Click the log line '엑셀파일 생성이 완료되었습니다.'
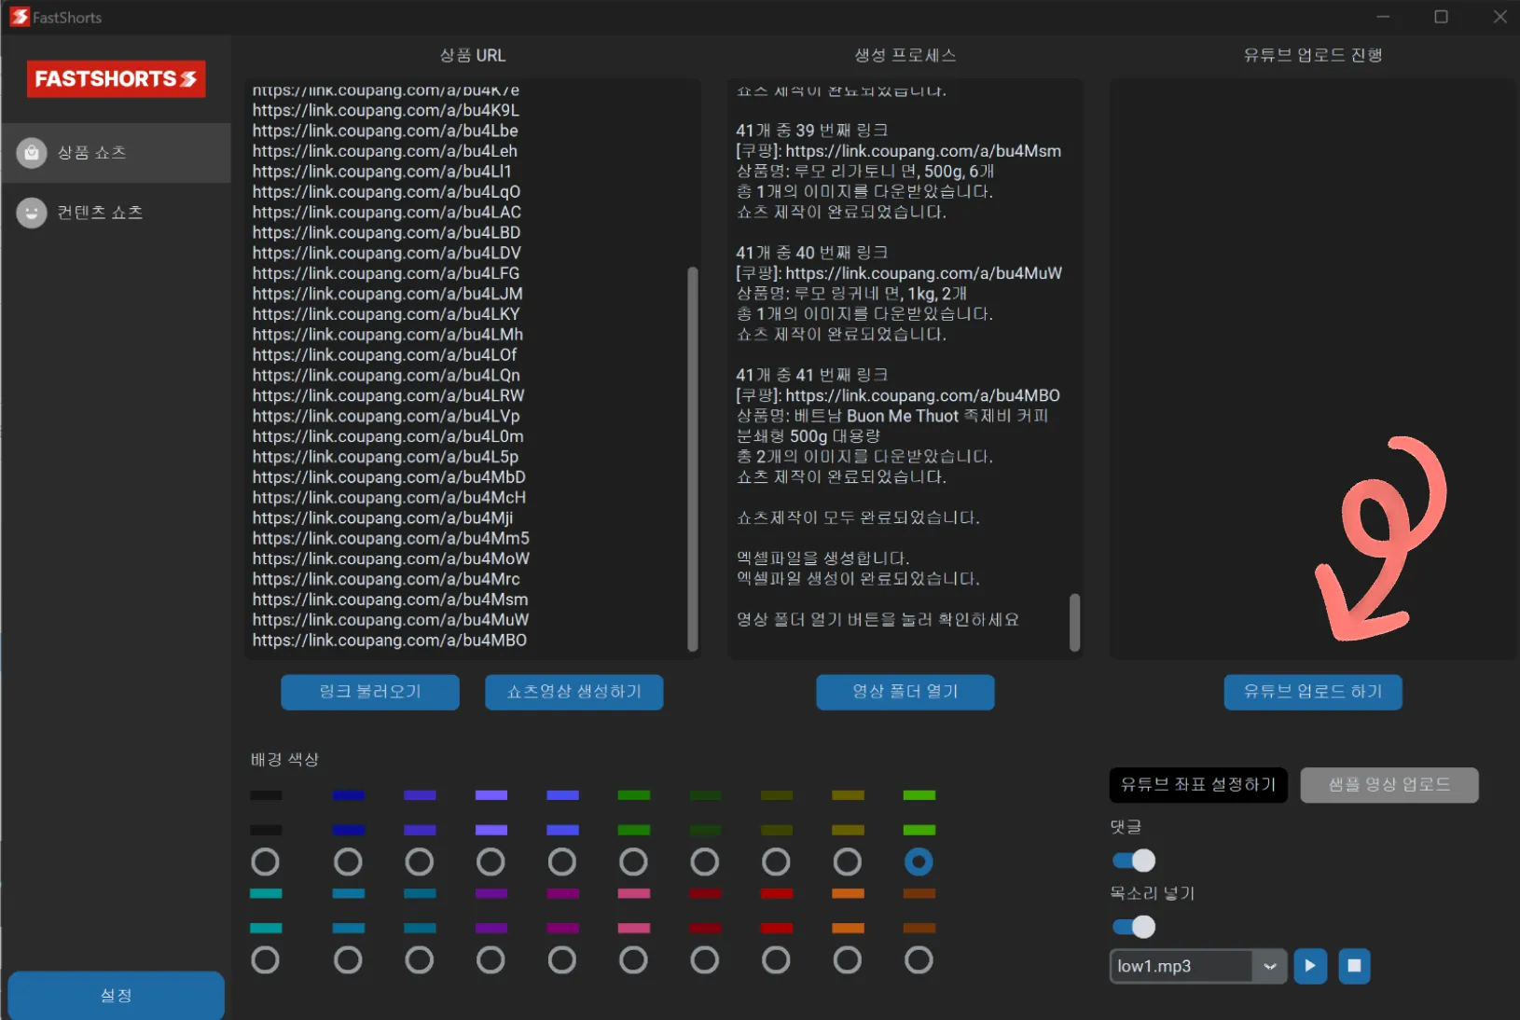This screenshot has width=1520, height=1020. 858,579
